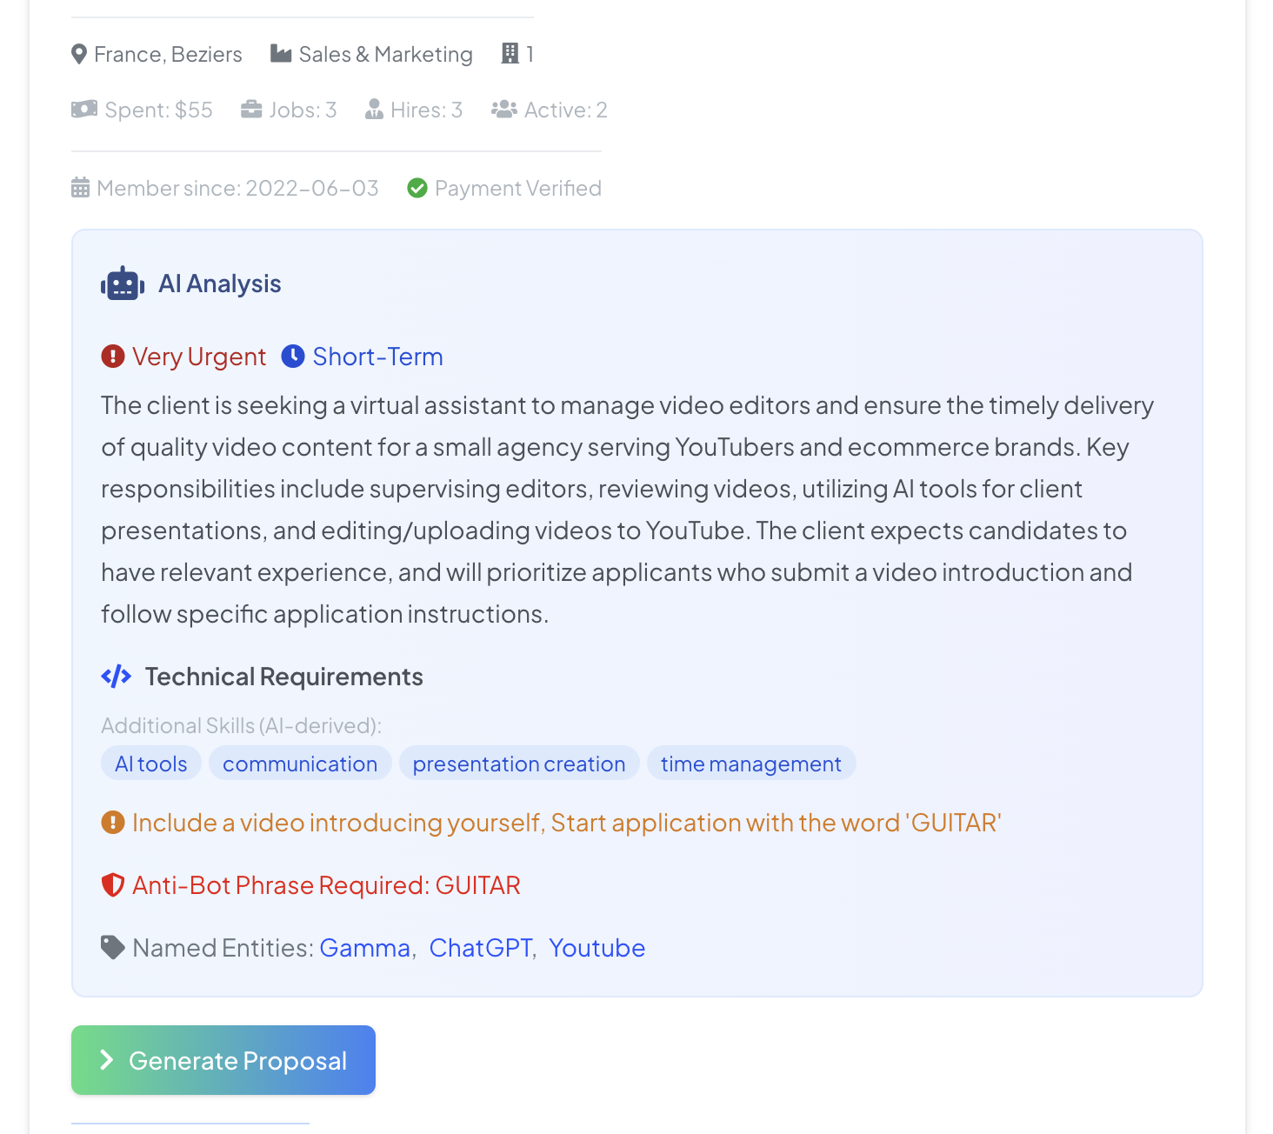Click the robot AI Analysis icon
1273x1134 pixels.
coord(123,284)
